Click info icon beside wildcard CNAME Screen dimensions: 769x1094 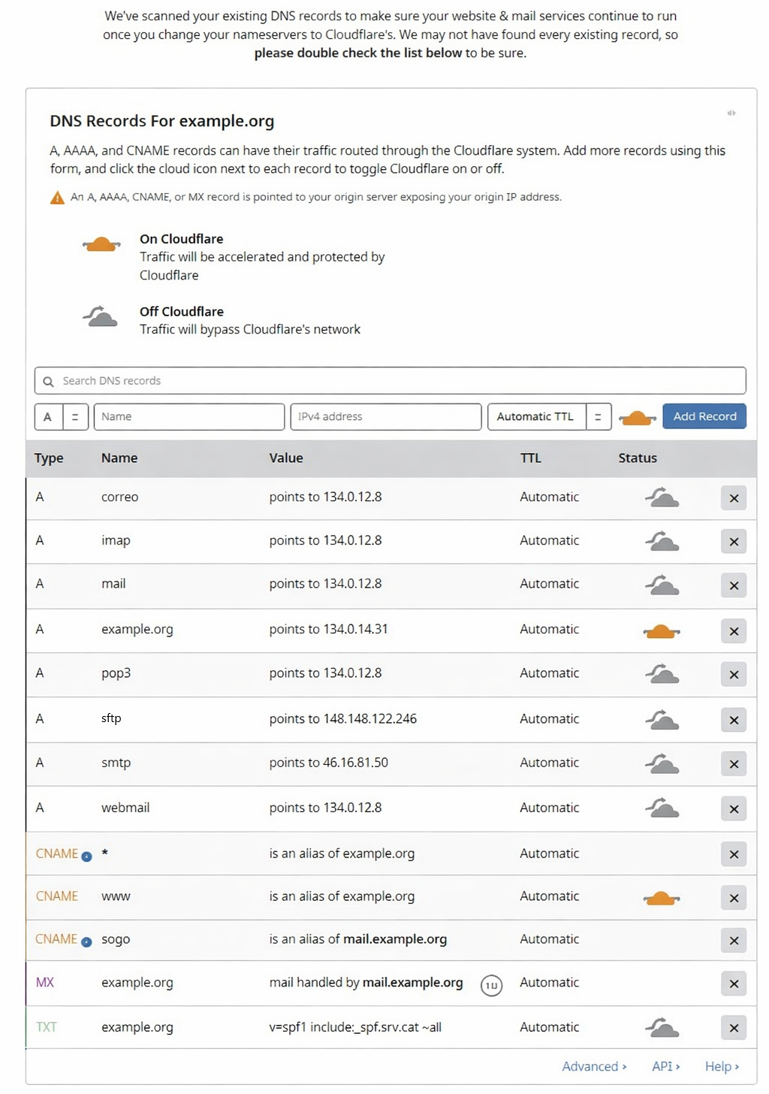86,857
